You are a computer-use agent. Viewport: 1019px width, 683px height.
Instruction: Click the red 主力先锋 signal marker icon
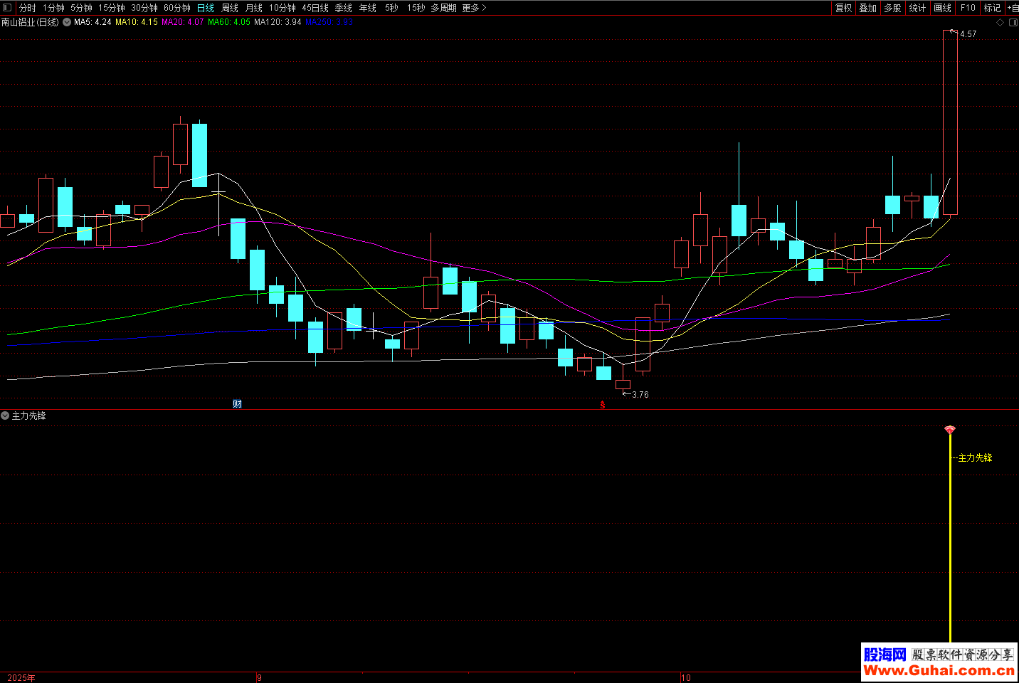coord(949,430)
